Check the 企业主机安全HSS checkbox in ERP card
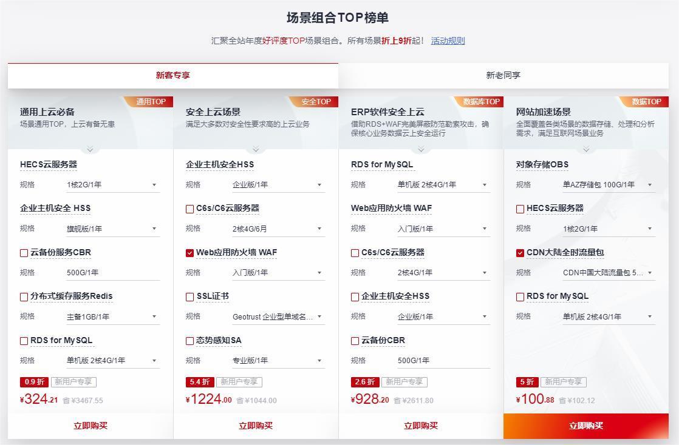The image size is (679, 445). tap(355, 297)
